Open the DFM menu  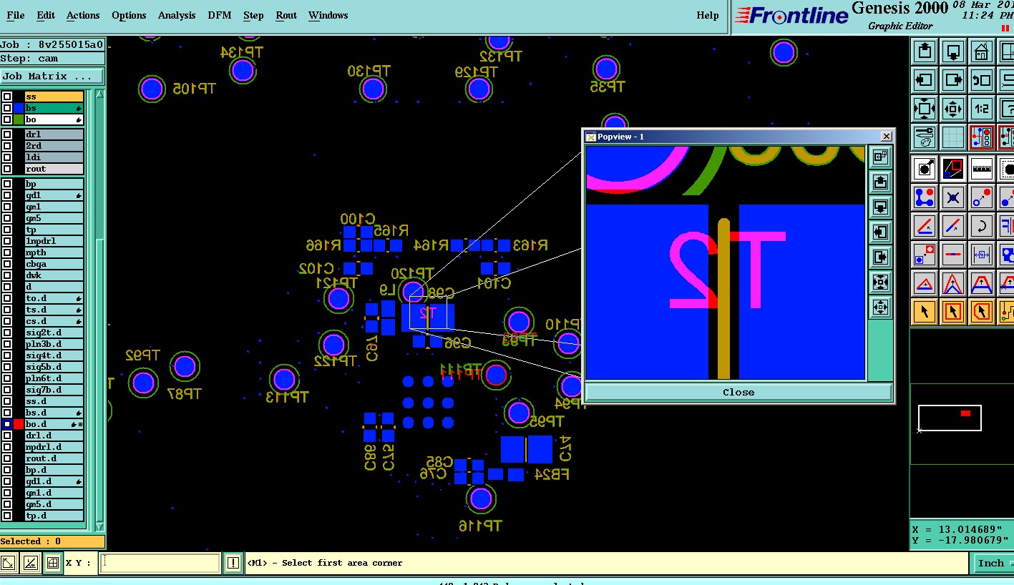[220, 15]
